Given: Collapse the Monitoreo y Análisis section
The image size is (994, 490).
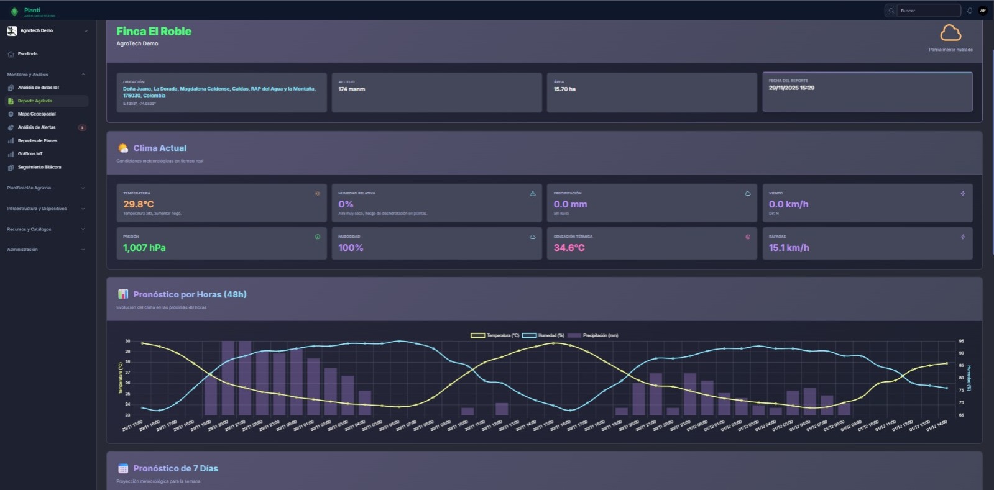Looking at the screenshot, I should [x=83, y=75].
